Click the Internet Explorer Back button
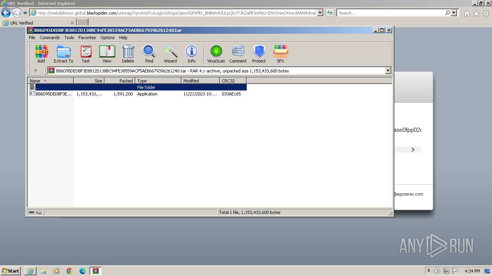492x276 pixels. pos(6,13)
